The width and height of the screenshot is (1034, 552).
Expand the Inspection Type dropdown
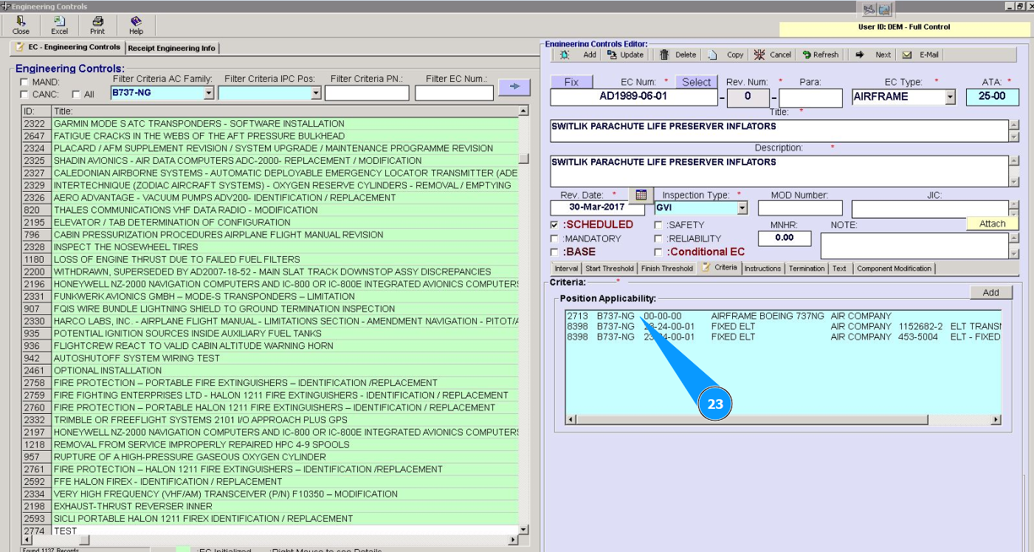(x=742, y=208)
